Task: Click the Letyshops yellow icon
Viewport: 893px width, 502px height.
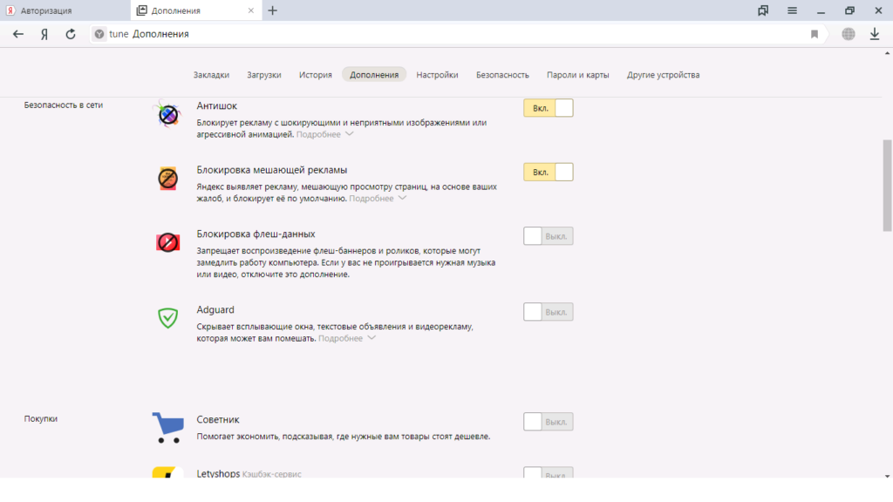Action: point(167,472)
